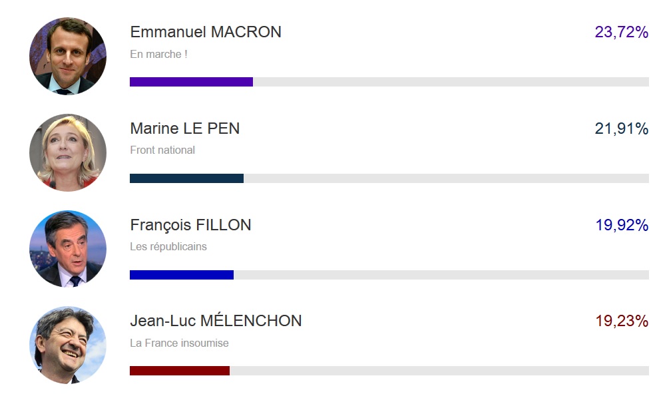Click the 19,92% score value
Viewport: 655px width, 410px height.
pos(622,225)
